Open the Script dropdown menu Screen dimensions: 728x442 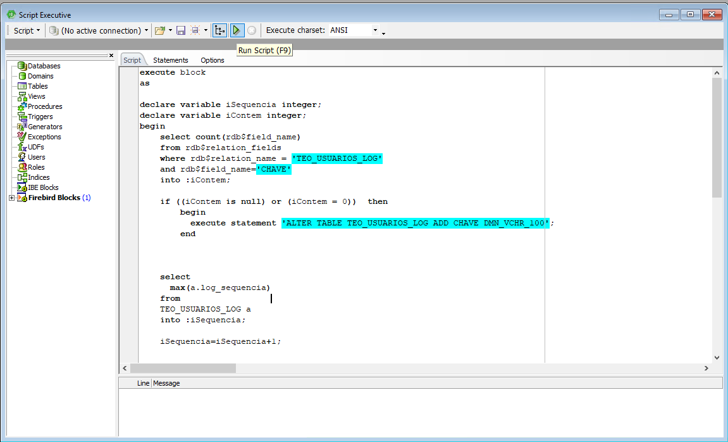point(27,30)
